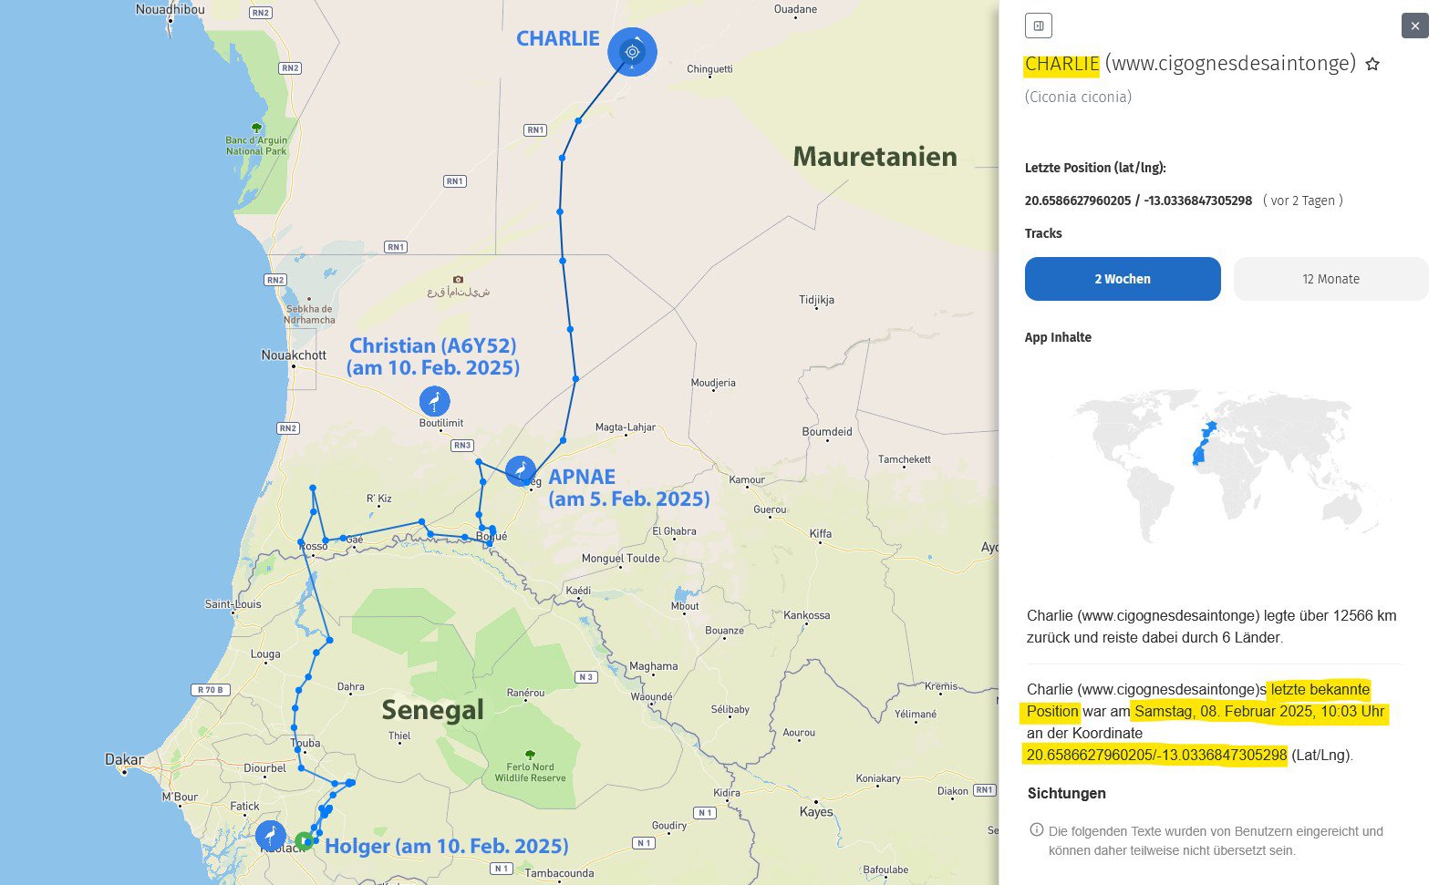Viewport: 1439px width, 885px height.
Task: Show the 2 Wochen track
Action: pos(1122,279)
